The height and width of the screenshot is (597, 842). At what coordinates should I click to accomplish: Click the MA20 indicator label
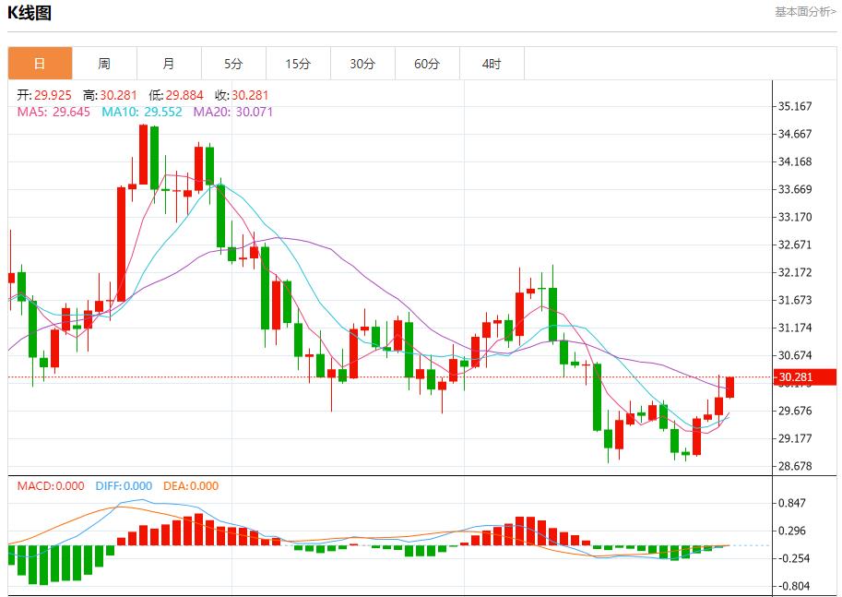[x=232, y=112]
